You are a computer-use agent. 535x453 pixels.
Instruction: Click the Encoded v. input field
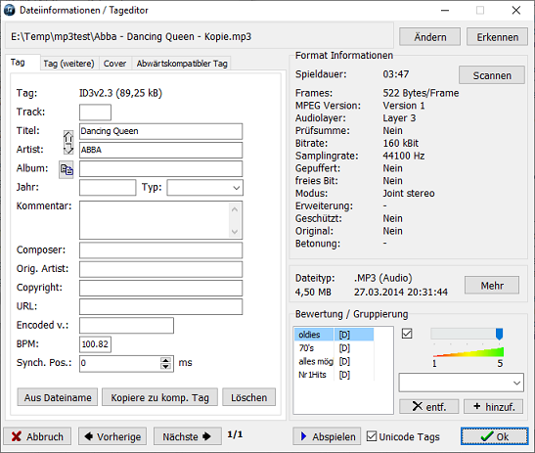126,326
